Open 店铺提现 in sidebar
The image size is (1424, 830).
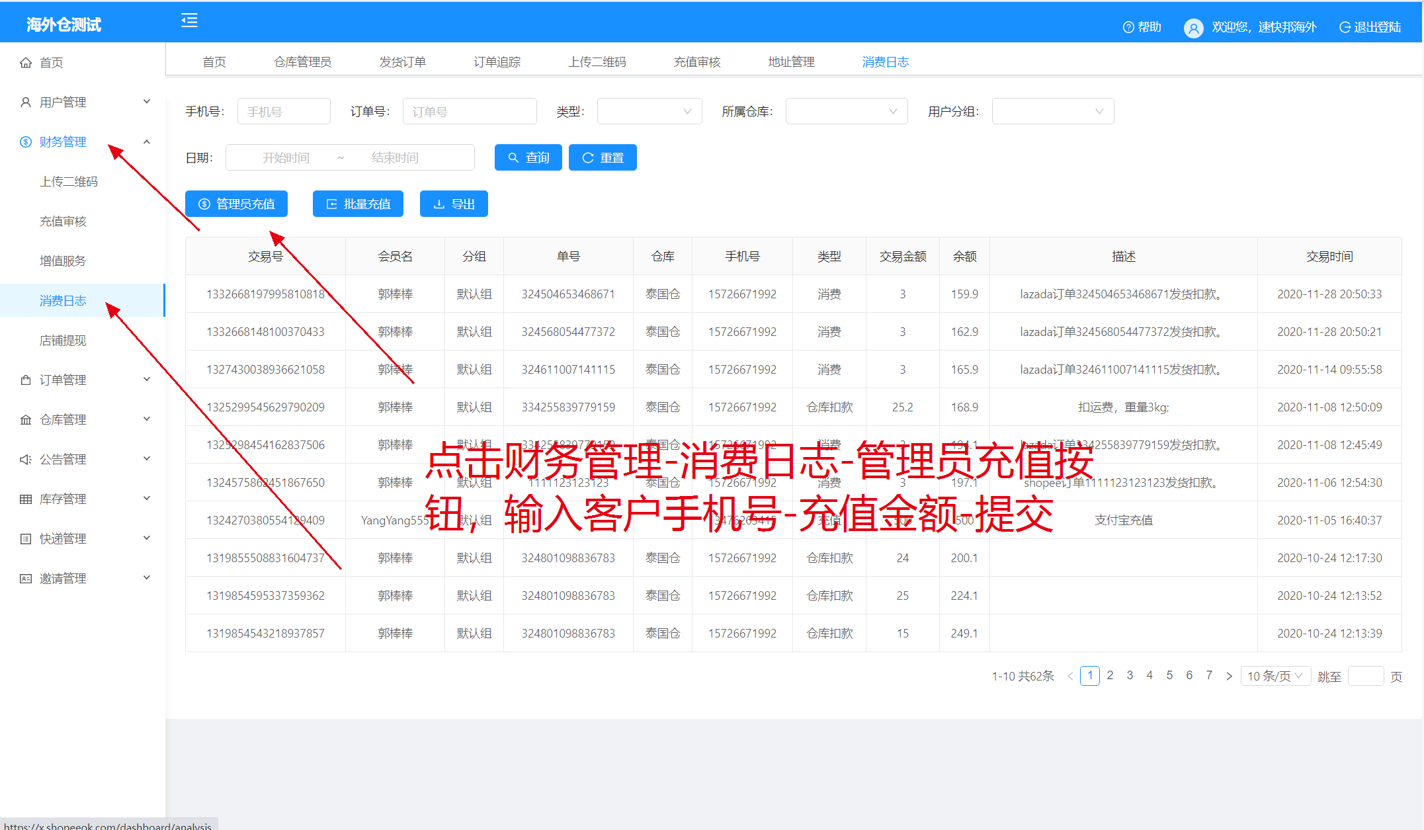(x=63, y=340)
